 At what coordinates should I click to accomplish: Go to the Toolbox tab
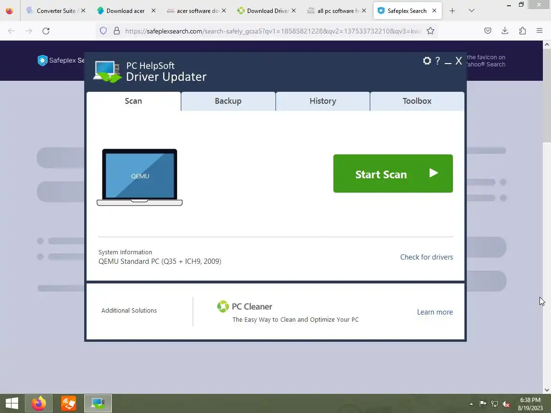point(417,101)
